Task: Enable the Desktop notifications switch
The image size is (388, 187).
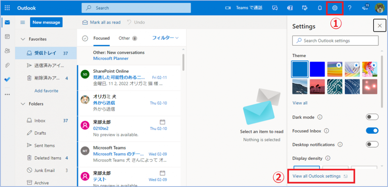Action: click(x=372, y=144)
